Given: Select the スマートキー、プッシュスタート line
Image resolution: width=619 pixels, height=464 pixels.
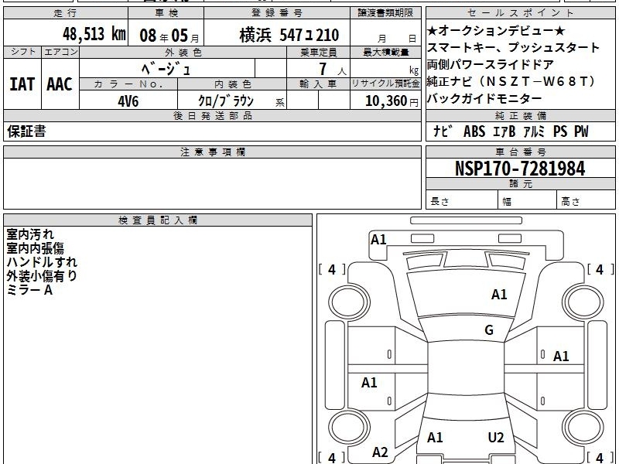Looking at the screenshot, I should (513, 47).
